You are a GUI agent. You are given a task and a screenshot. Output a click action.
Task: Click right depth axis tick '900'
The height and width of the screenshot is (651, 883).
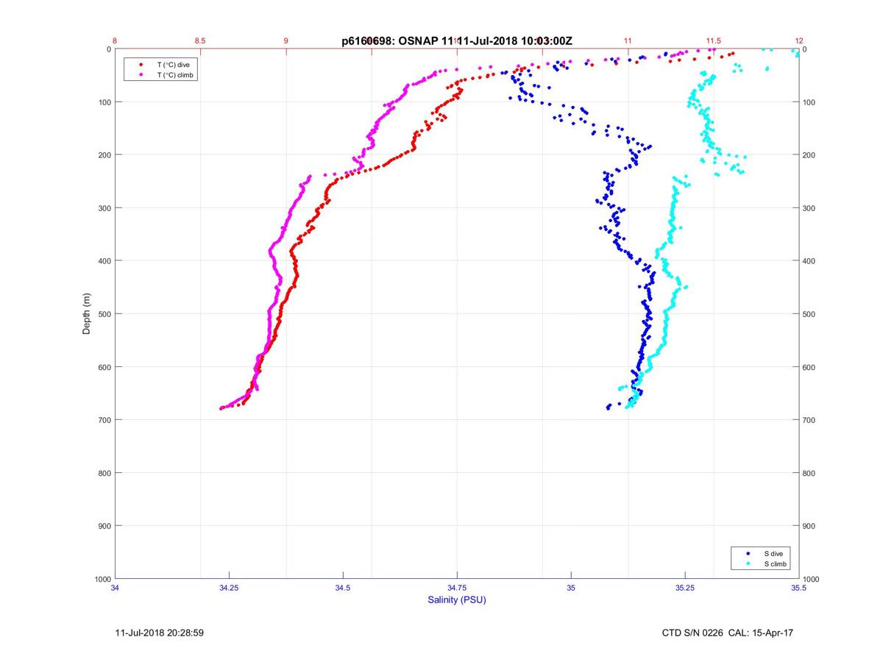[809, 526]
